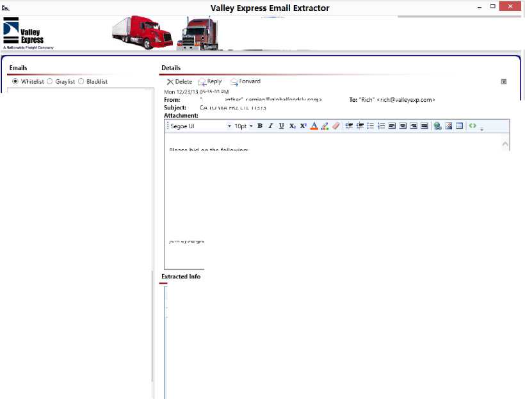The width and height of the screenshot is (525, 399).
Task: Toggle italic formatting in the editor
Action: point(271,126)
